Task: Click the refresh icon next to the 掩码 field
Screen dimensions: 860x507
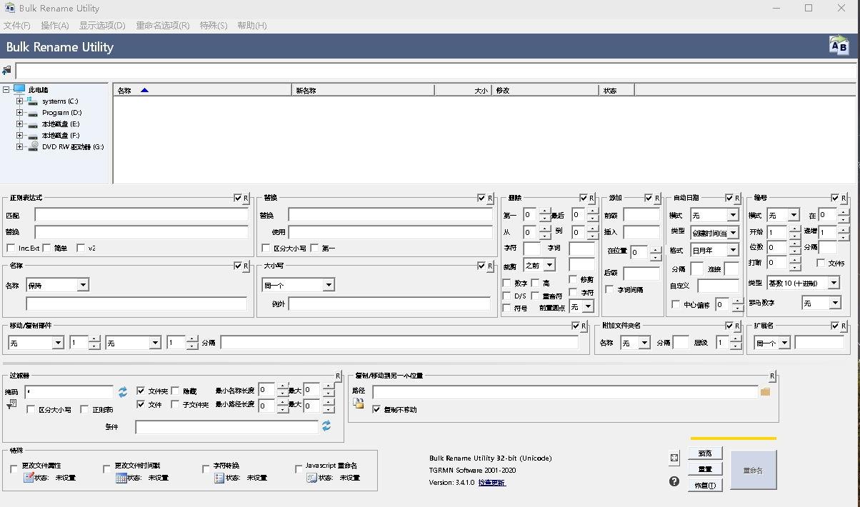Action: click(x=123, y=392)
